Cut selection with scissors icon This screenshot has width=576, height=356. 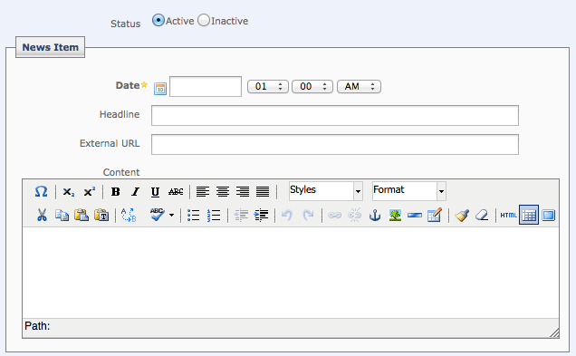click(42, 215)
